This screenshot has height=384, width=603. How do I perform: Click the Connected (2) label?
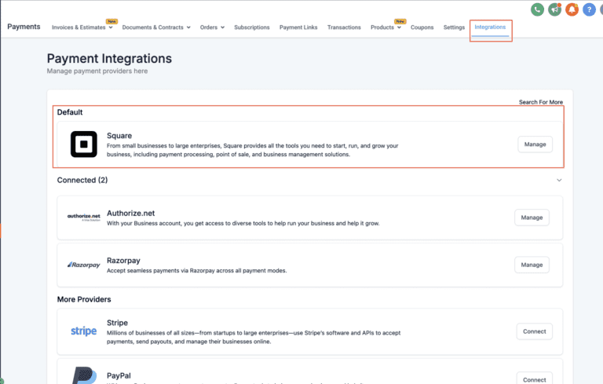coord(82,180)
